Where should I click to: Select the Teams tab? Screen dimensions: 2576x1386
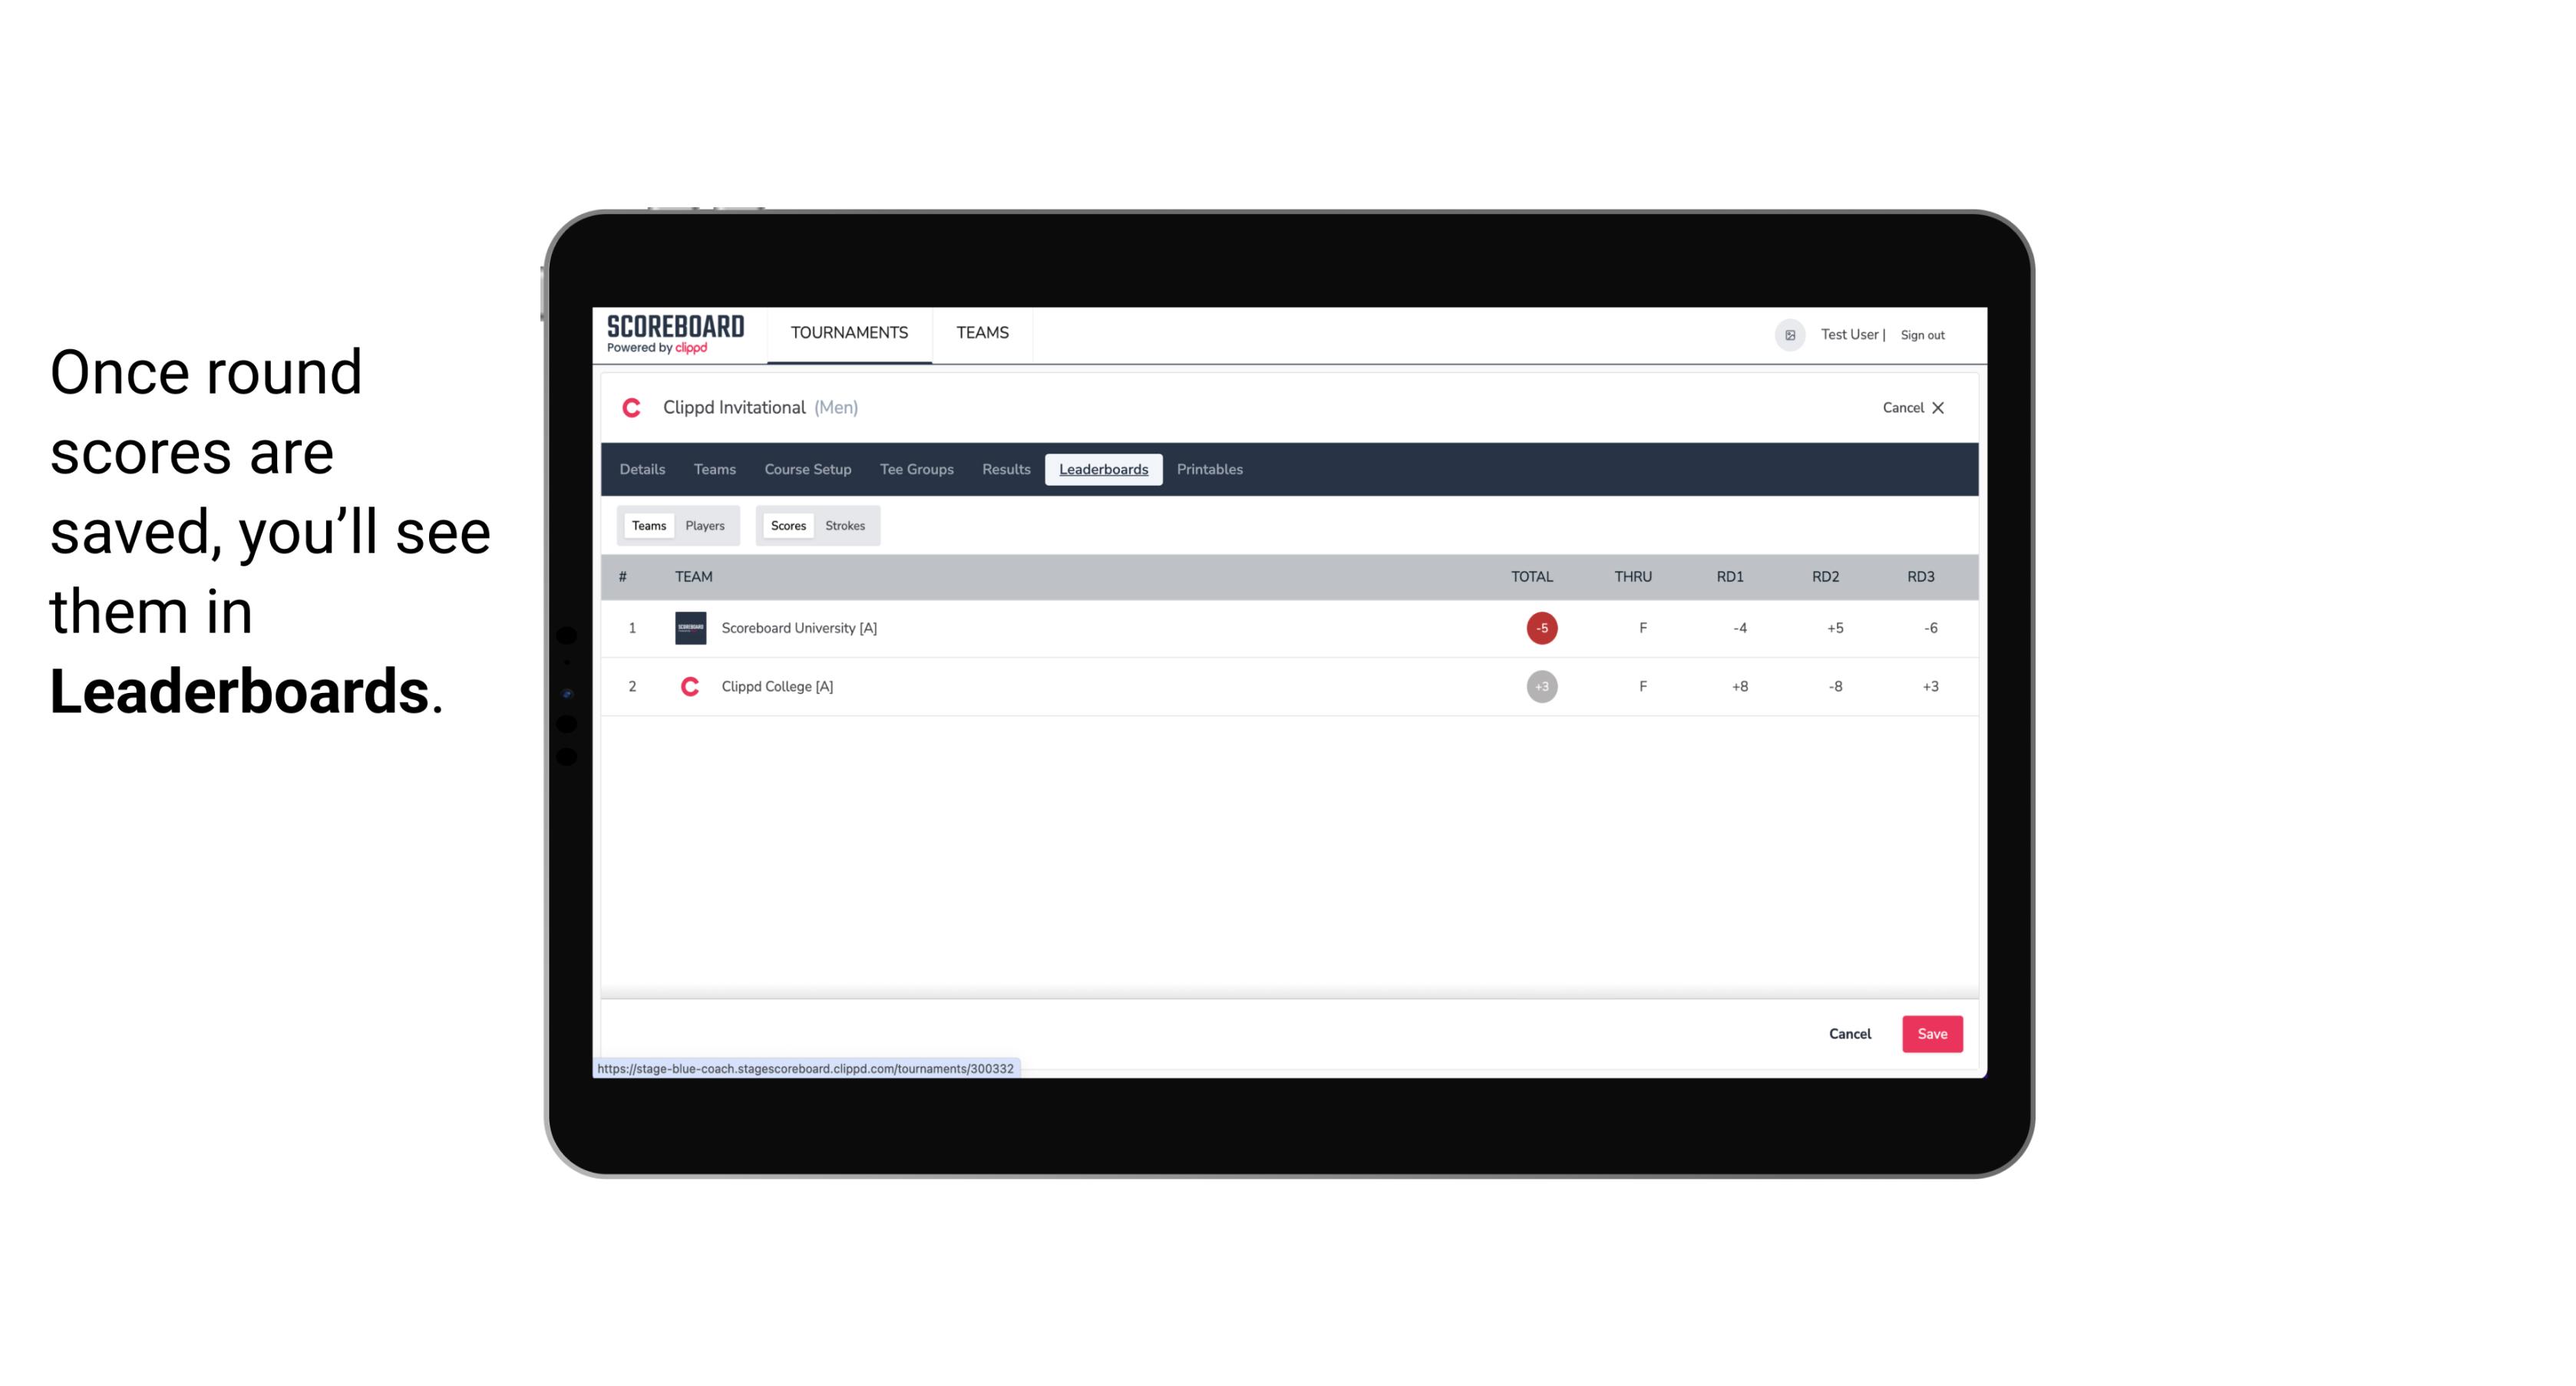647,526
